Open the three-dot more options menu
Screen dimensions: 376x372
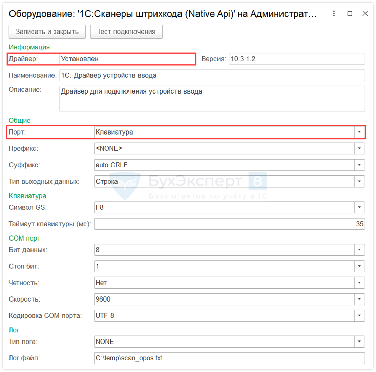(334, 14)
